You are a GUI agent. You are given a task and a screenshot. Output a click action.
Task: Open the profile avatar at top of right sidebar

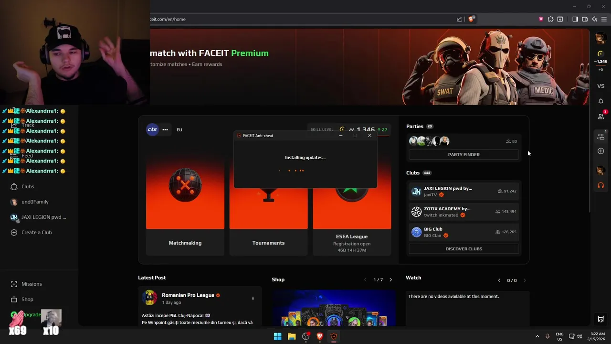[x=601, y=38]
